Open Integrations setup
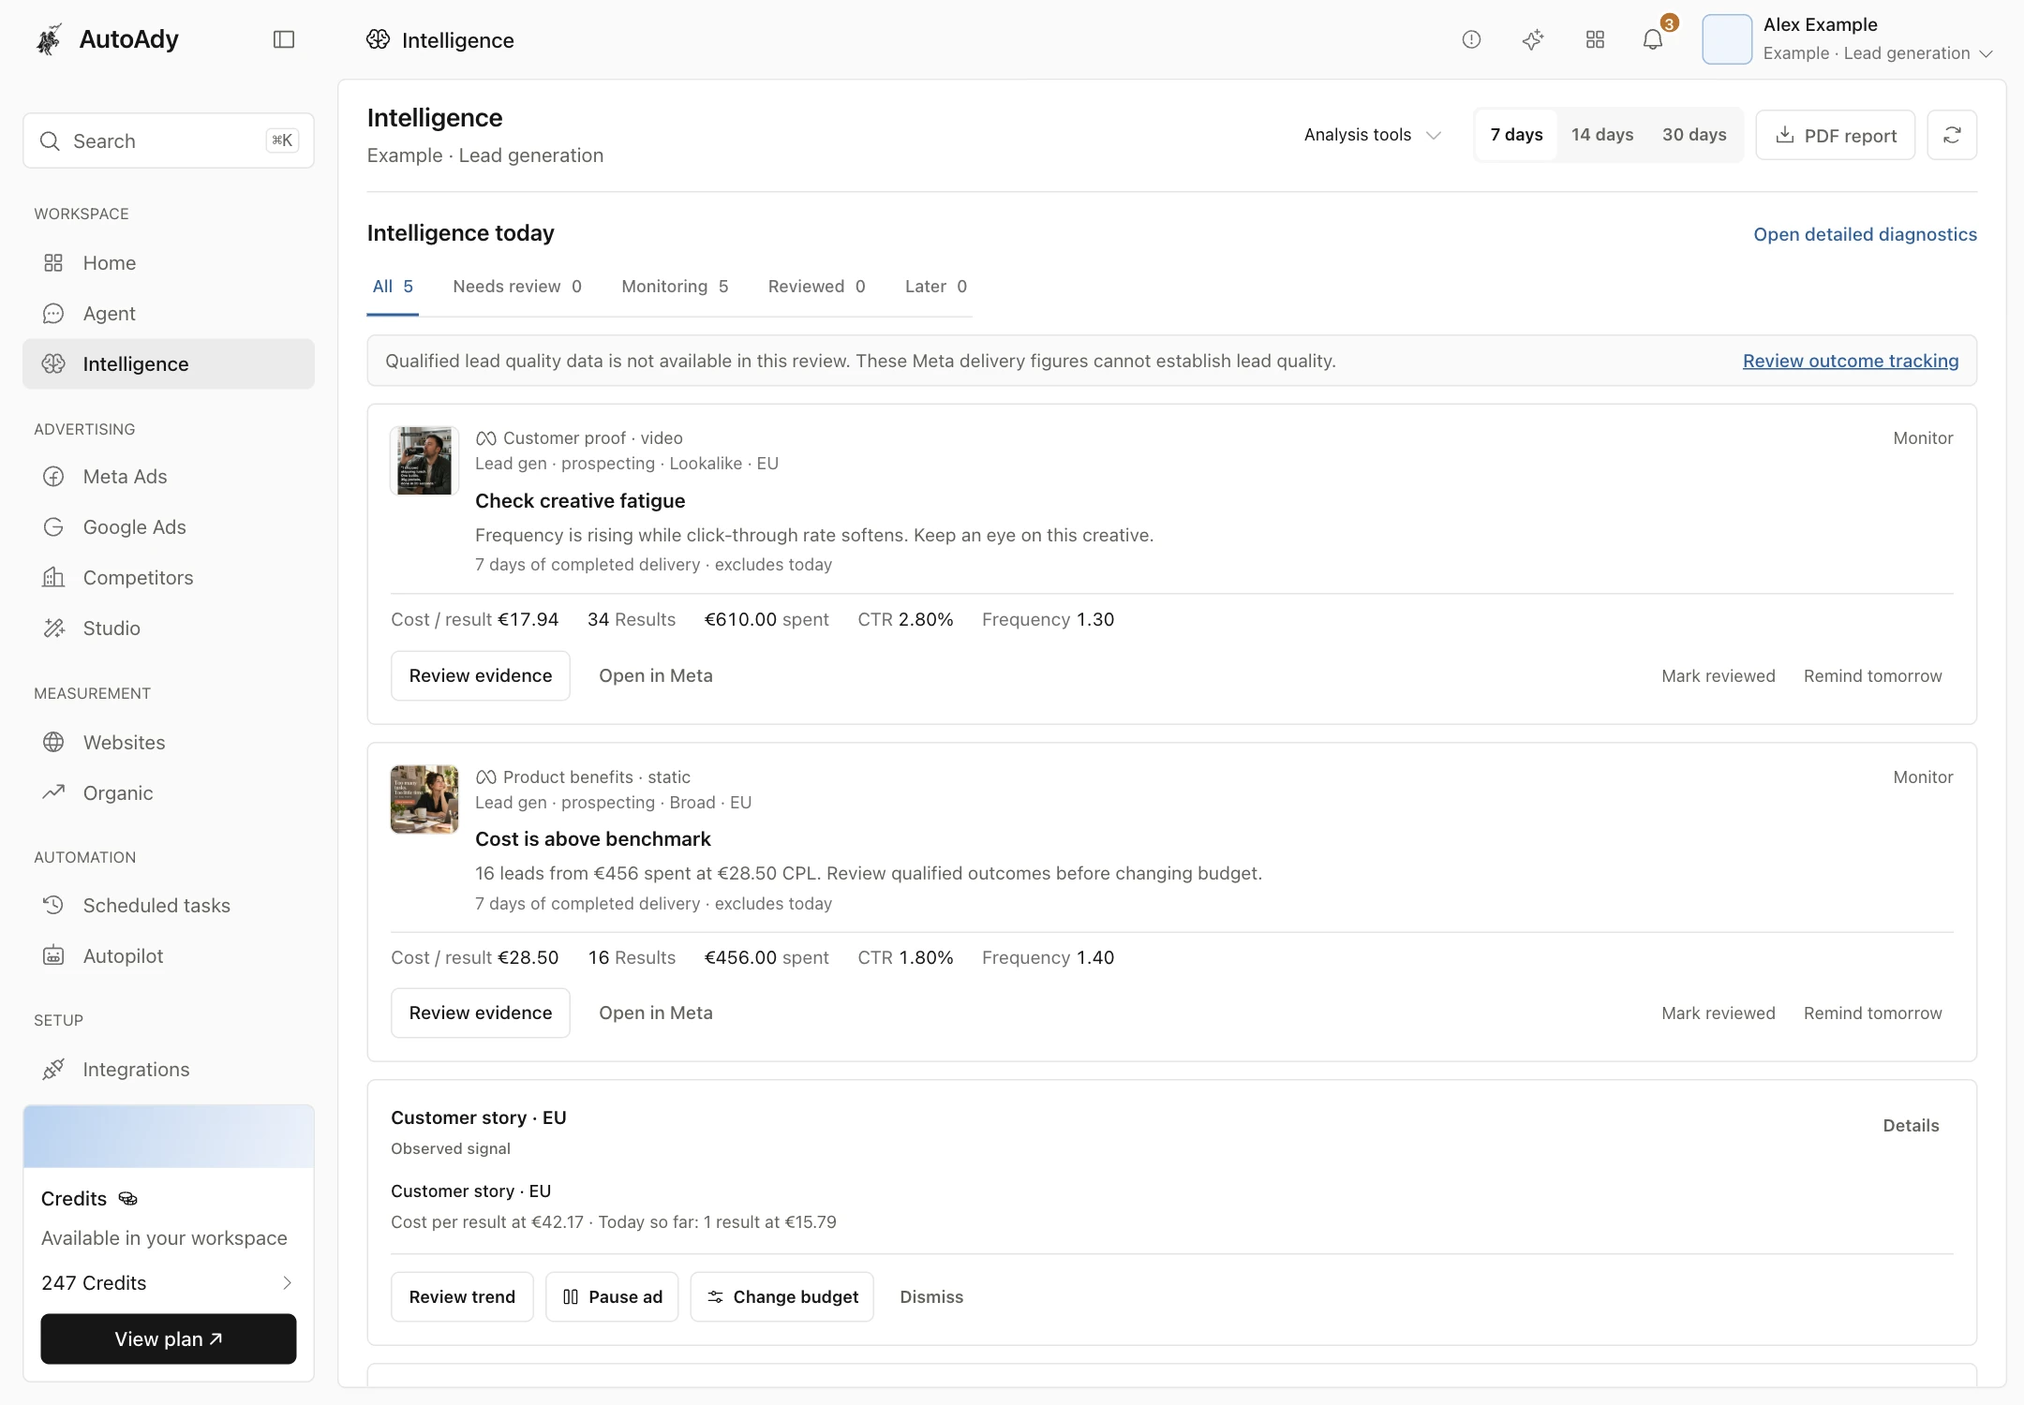The width and height of the screenshot is (2024, 1405). point(169,1069)
